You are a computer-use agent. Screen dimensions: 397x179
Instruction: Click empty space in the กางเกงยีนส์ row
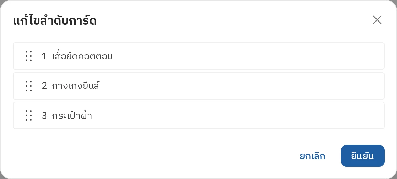point(241,86)
